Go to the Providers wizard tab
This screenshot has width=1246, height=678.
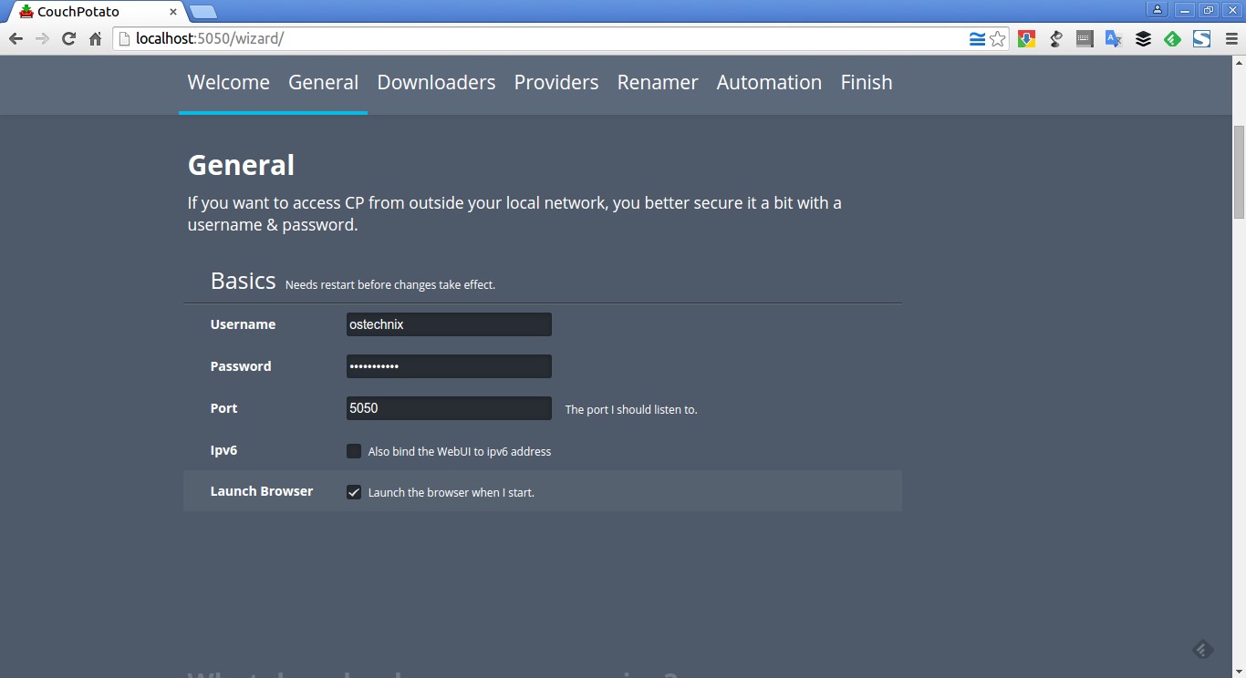pos(556,83)
